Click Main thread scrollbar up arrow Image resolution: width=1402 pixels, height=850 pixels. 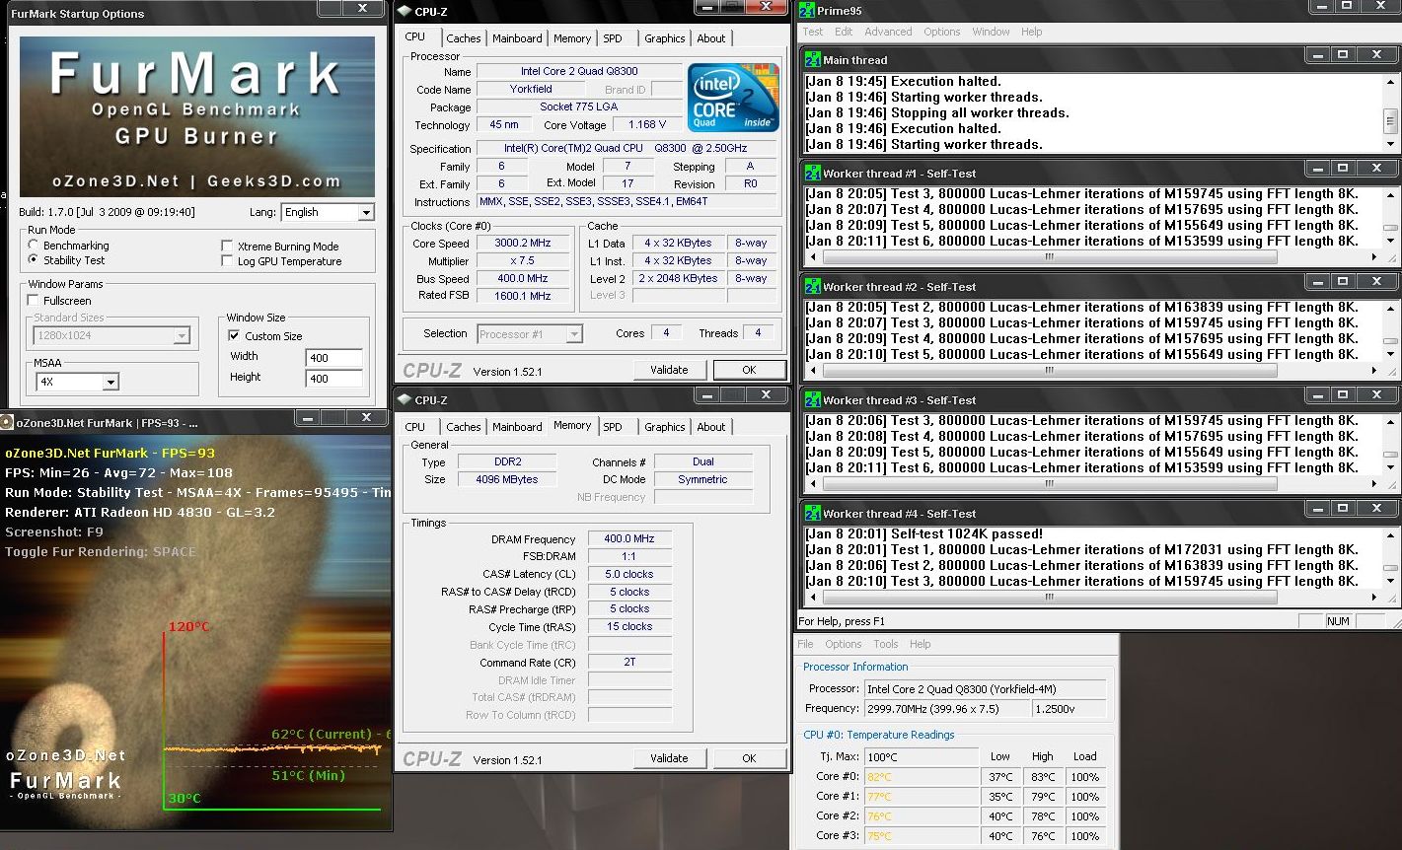[1390, 81]
